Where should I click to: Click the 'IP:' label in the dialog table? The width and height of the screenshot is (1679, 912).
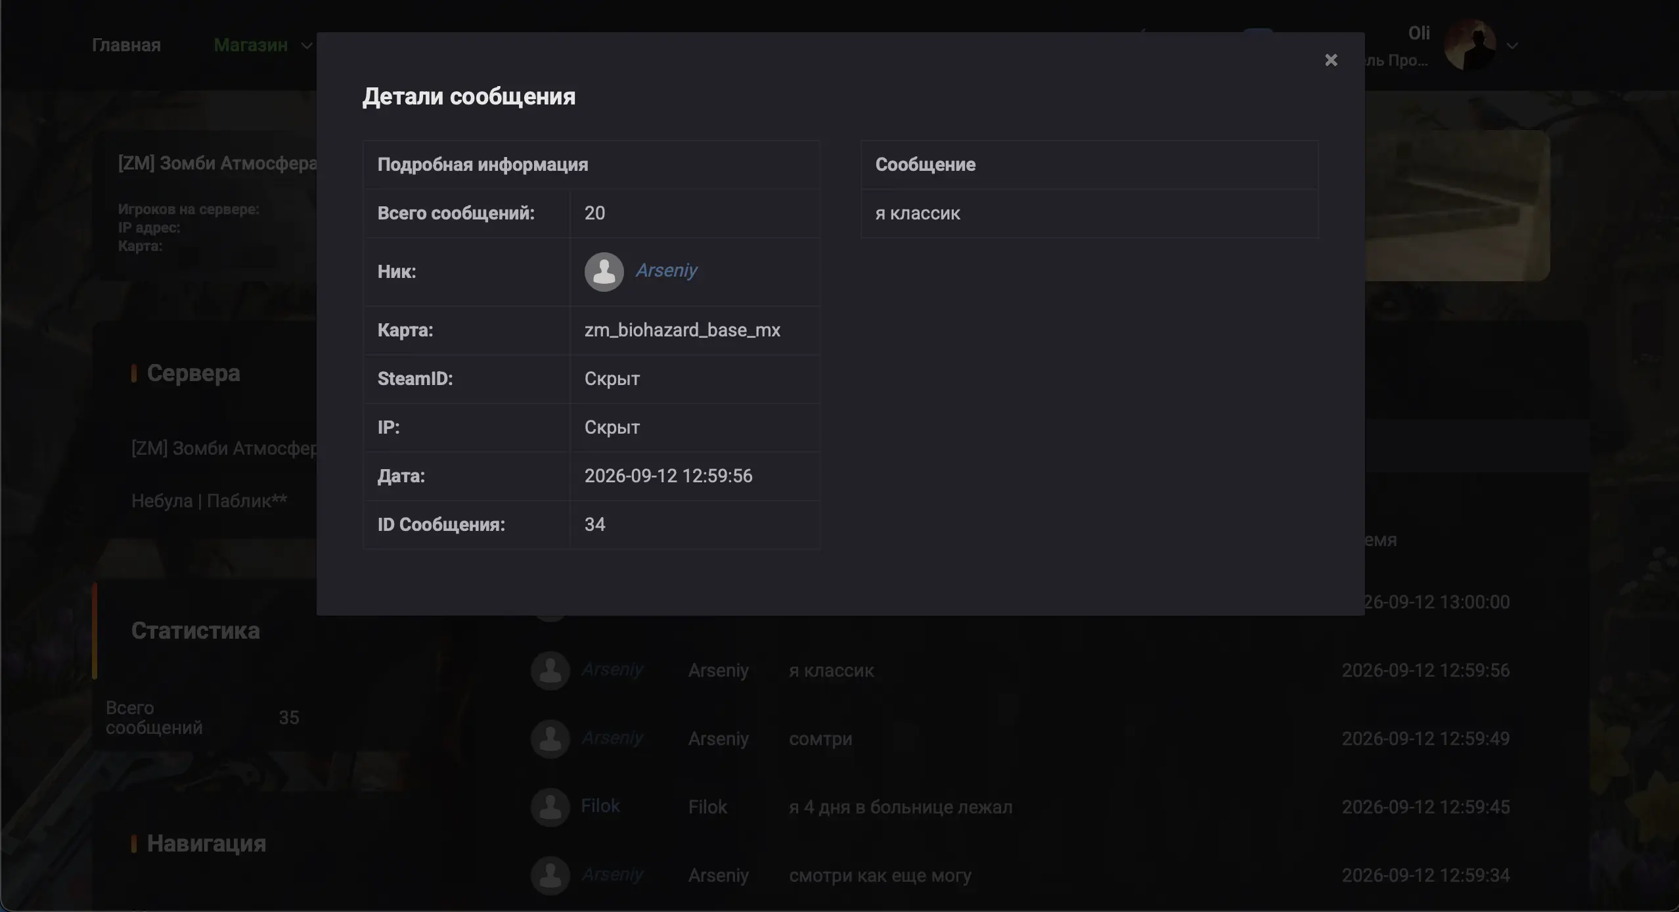coord(389,427)
